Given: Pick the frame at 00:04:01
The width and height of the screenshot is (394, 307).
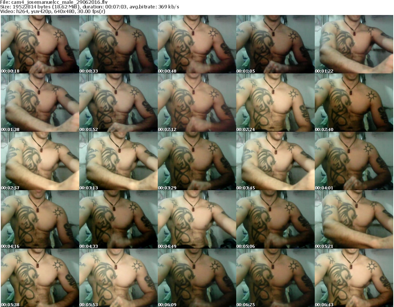Looking at the screenshot, I should 354,161.
